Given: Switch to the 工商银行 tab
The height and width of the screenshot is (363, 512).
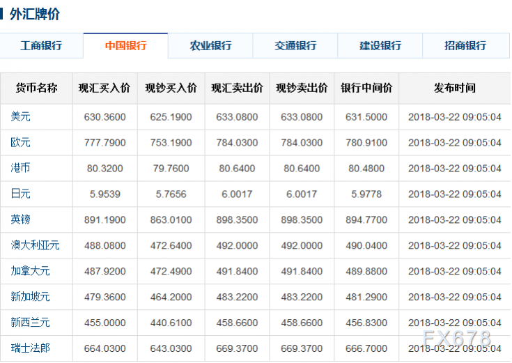Looking at the screenshot, I should [41, 46].
